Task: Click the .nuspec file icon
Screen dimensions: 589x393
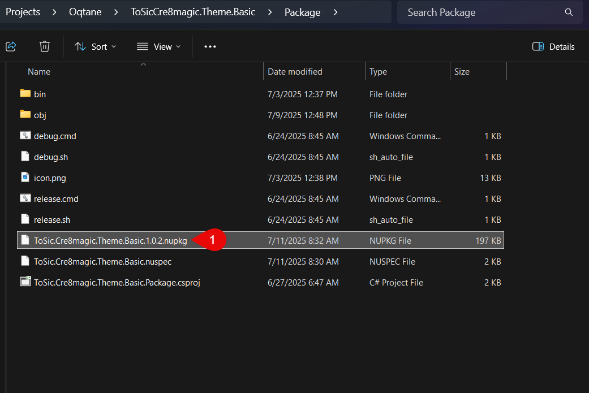Action: tap(25, 261)
